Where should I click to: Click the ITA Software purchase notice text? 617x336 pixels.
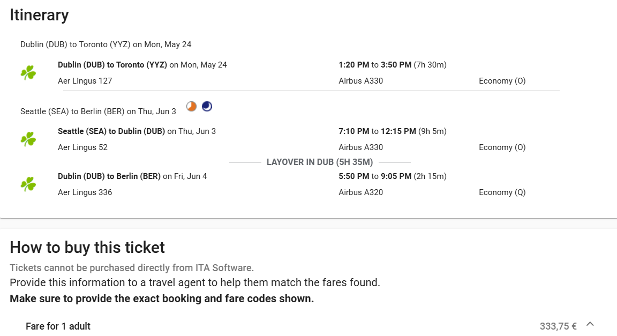point(132,268)
